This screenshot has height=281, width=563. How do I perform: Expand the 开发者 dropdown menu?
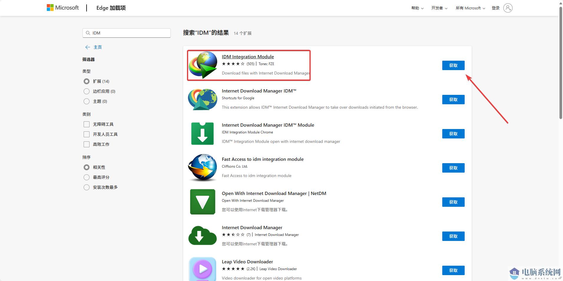439,8
